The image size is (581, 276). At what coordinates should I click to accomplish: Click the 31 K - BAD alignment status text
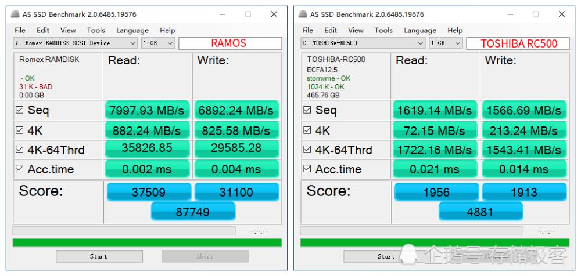(x=35, y=86)
